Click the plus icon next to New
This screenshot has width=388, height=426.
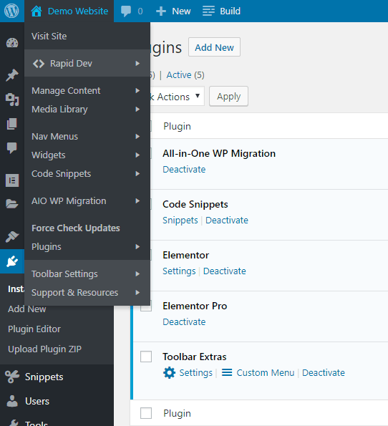[x=161, y=11]
